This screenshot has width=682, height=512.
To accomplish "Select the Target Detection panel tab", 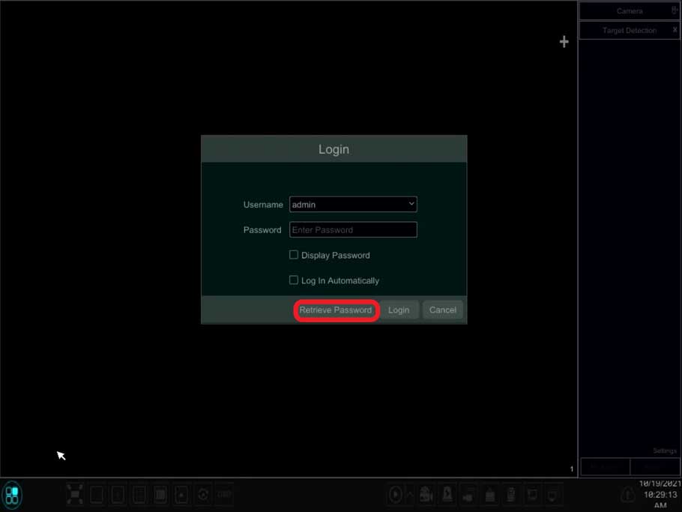I will click(x=628, y=31).
